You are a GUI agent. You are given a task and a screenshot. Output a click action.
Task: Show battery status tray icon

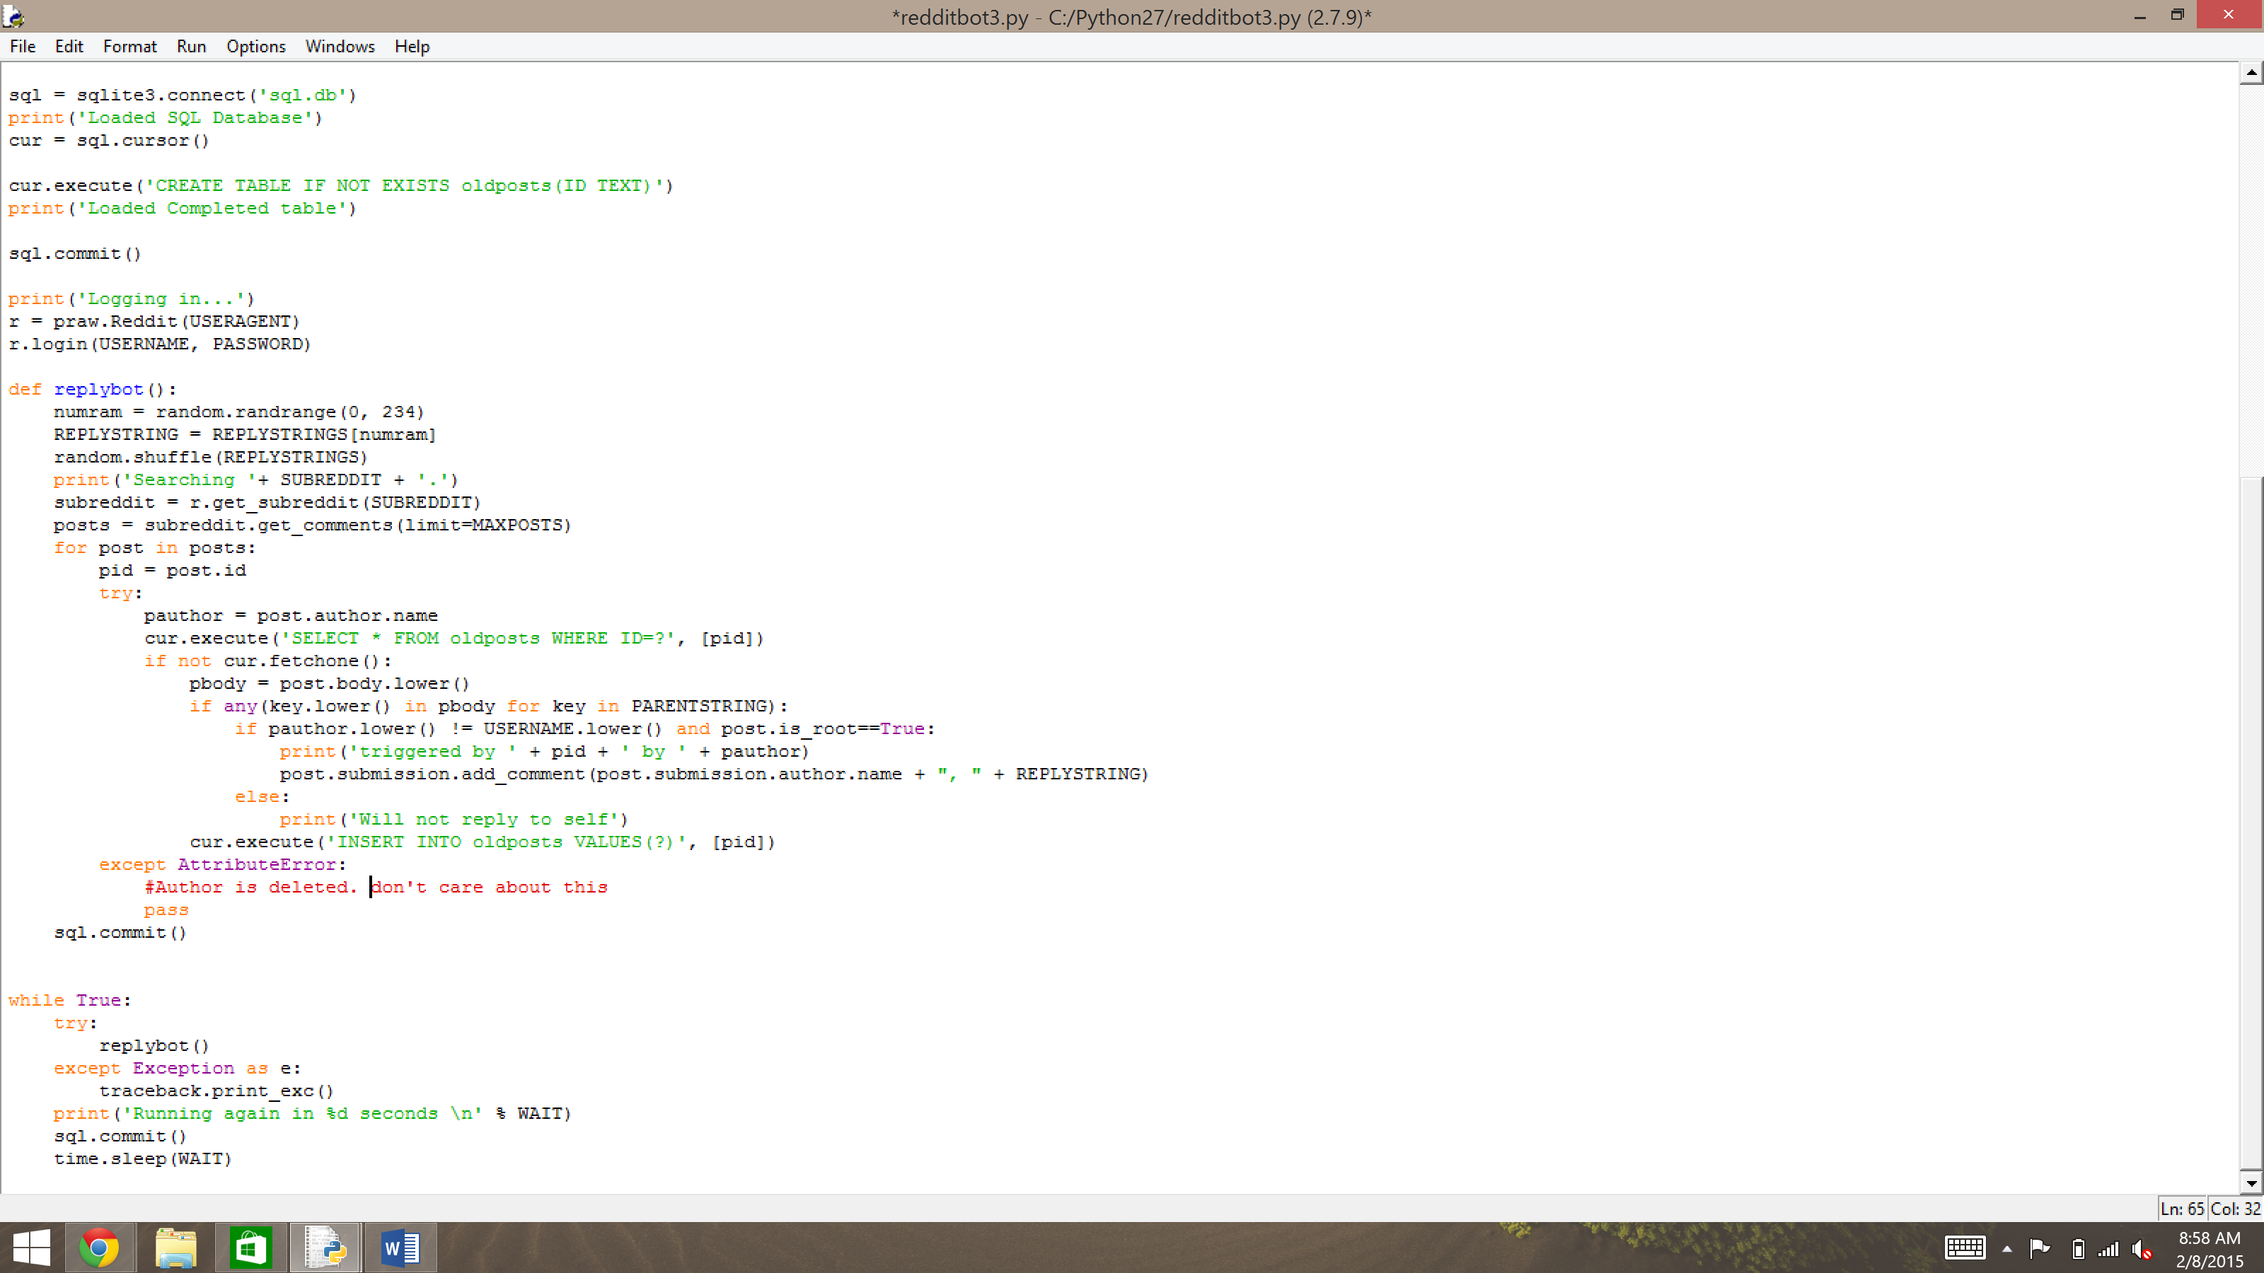(2078, 1248)
